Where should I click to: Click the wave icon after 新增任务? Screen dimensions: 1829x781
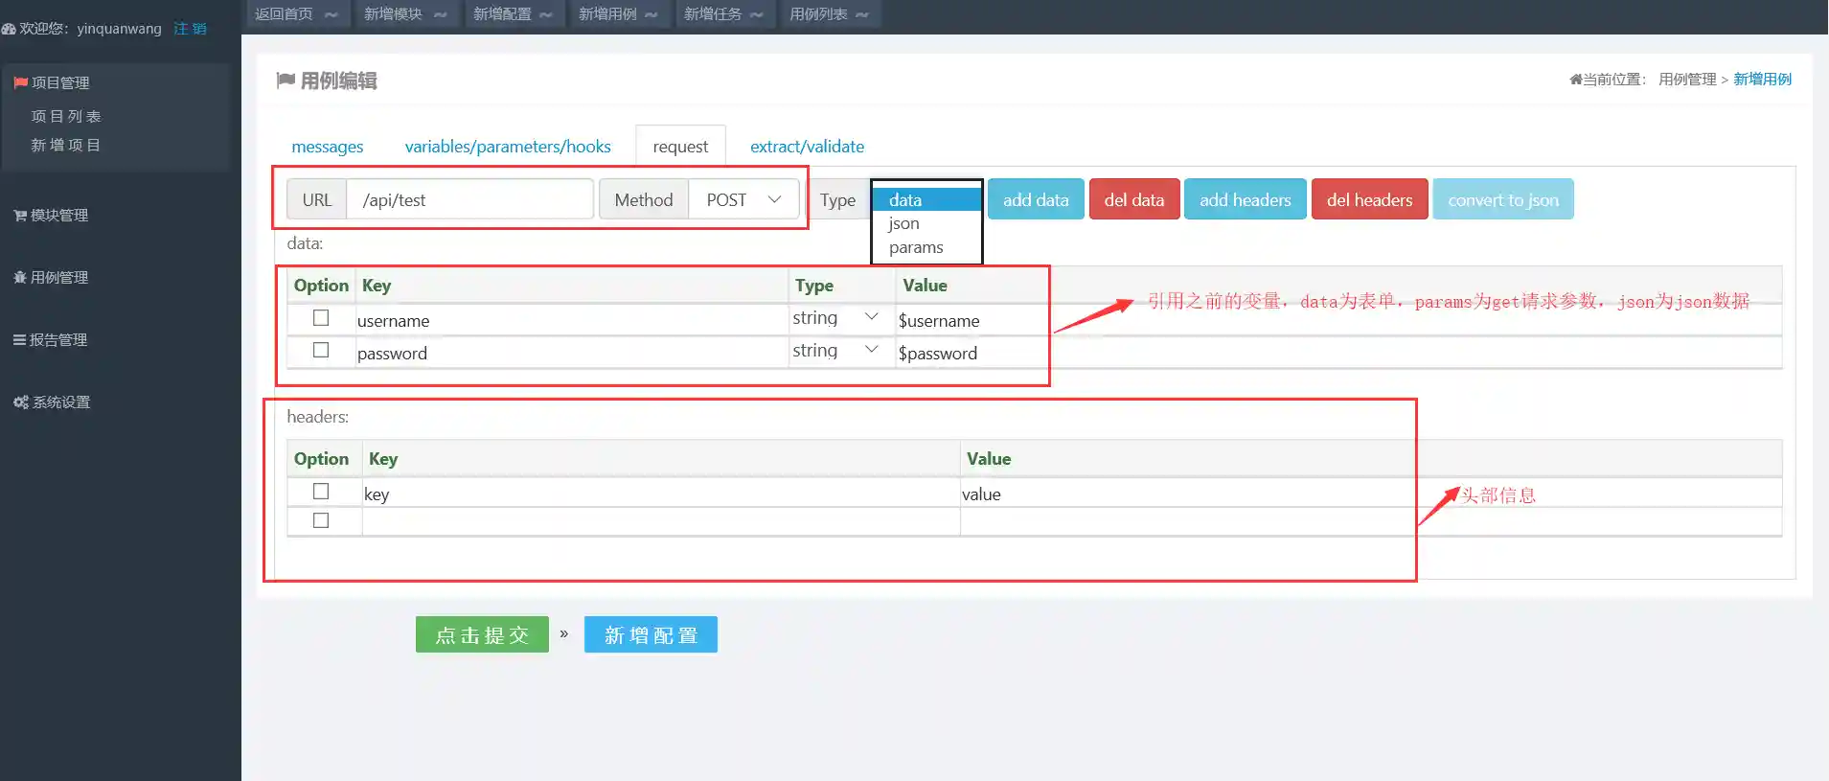click(757, 14)
